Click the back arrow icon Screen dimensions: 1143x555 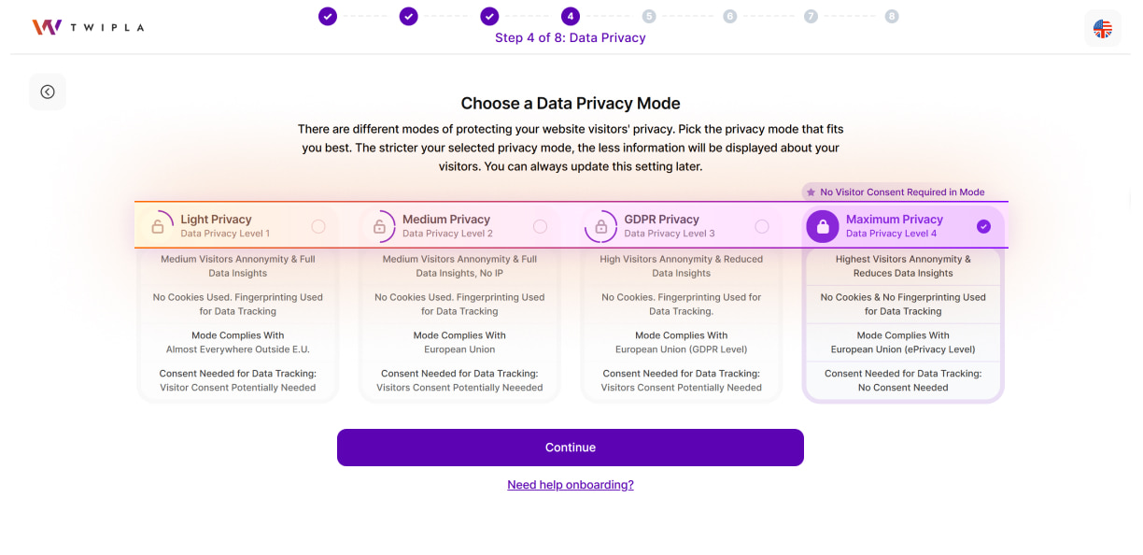point(47,92)
